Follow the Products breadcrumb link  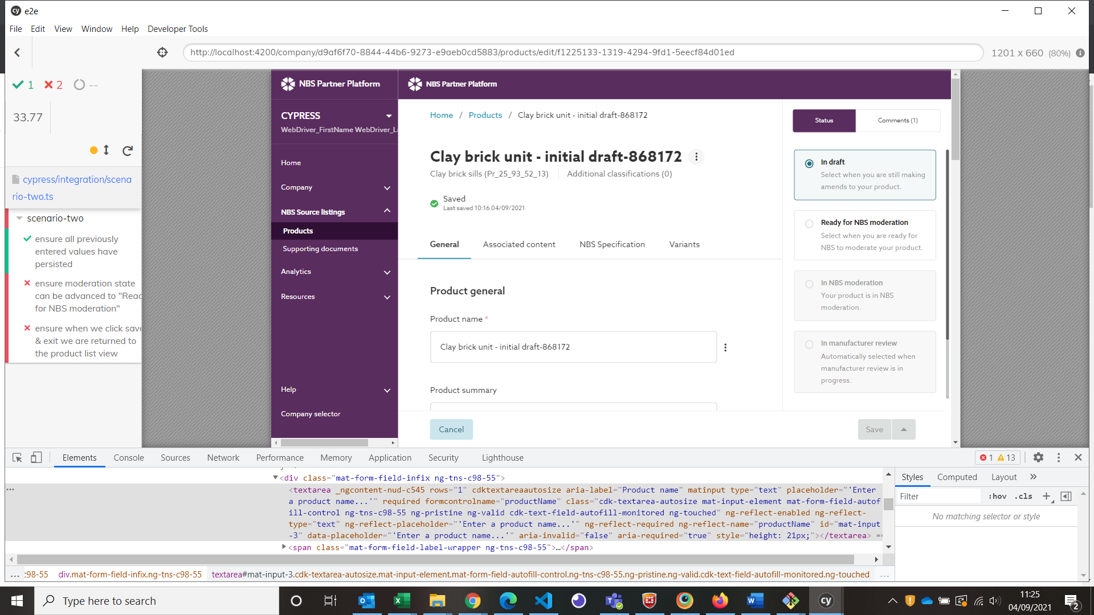tap(485, 115)
